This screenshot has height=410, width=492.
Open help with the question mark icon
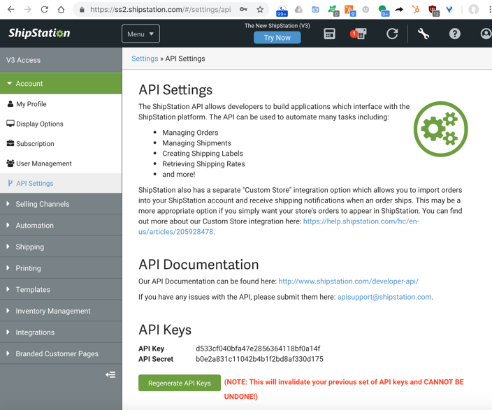coord(455,34)
